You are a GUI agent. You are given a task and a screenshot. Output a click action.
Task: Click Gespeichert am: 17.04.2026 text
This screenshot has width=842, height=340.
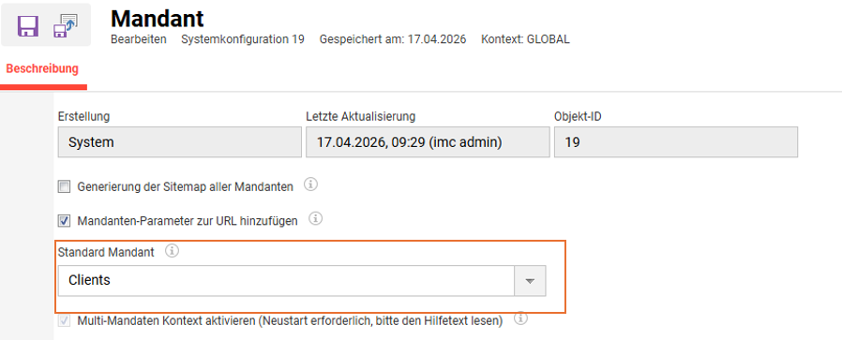coord(393,39)
